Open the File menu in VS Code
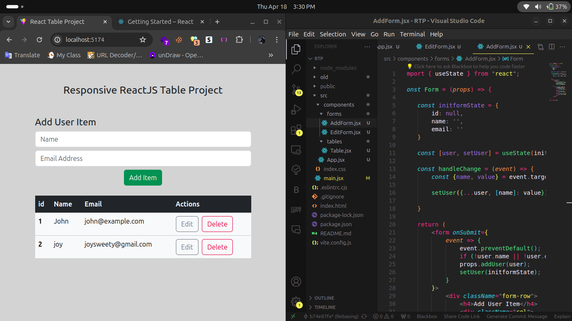Image resolution: width=572 pixels, height=321 pixels. click(294, 34)
